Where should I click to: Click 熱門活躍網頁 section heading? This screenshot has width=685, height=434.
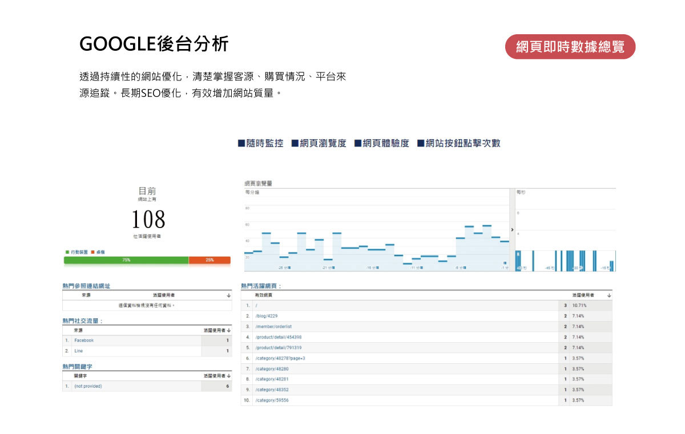click(261, 286)
